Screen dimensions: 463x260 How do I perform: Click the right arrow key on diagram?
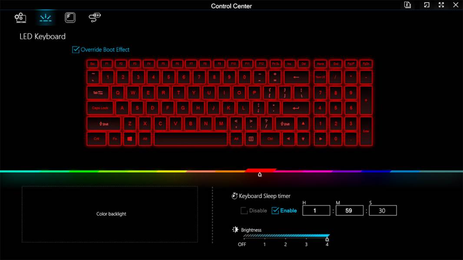point(321,139)
